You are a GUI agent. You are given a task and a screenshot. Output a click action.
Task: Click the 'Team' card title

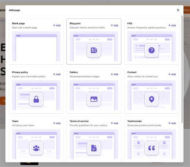coord(15,121)
